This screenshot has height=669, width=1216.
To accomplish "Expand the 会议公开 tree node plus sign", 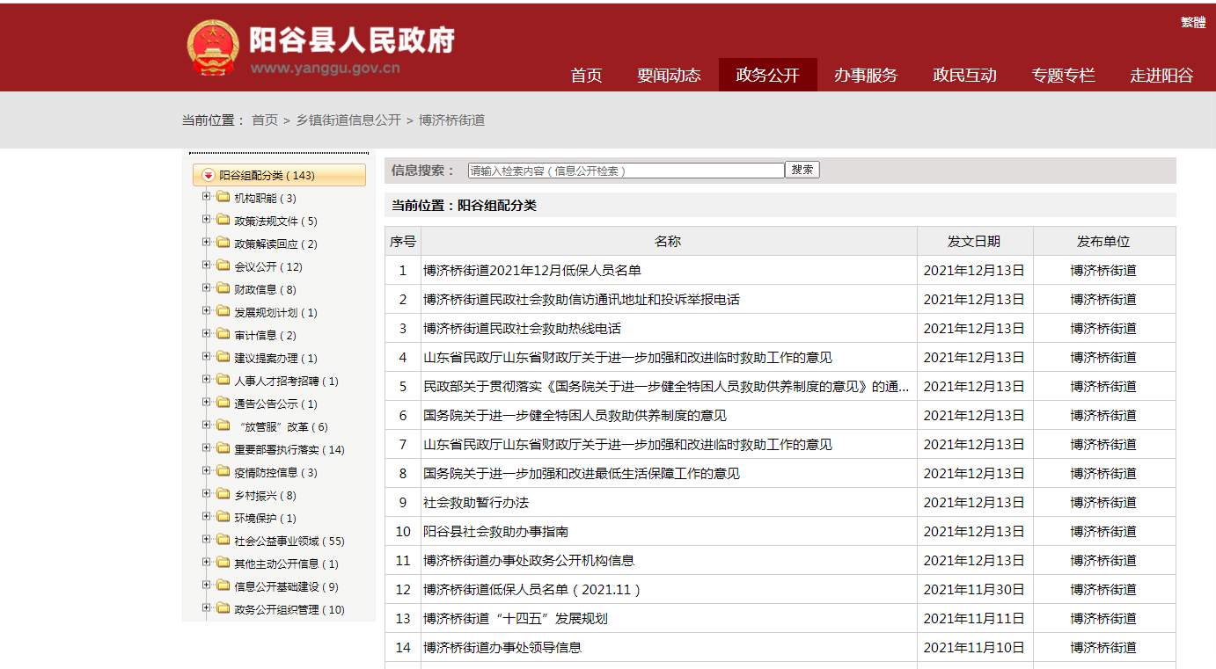I will click(x=206, y=265).
